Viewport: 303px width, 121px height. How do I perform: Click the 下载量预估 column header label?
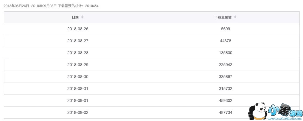[223, 17]
